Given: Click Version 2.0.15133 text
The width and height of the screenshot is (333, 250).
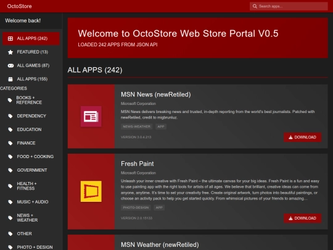Looking at the screenshot, I should point(136,218).
